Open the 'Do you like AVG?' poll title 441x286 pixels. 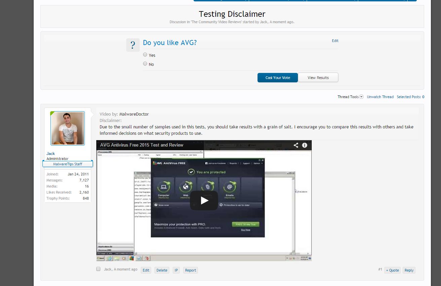coord(170,43)
